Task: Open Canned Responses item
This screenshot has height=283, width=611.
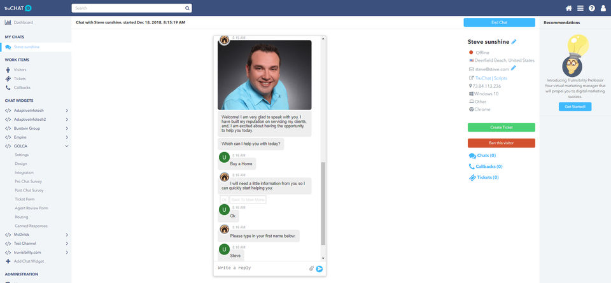Action: coord(31,226)
